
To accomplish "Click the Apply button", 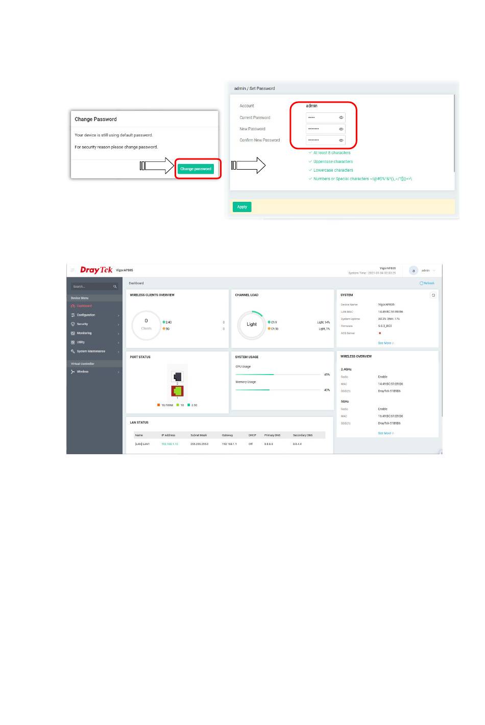I will tap(242, 207).
